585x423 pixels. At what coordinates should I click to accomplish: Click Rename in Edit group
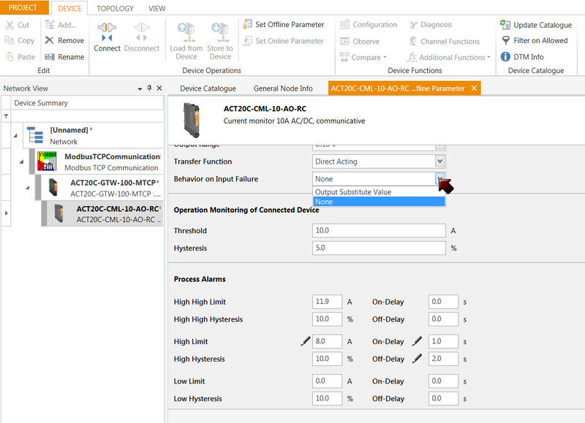pos(50,57)
